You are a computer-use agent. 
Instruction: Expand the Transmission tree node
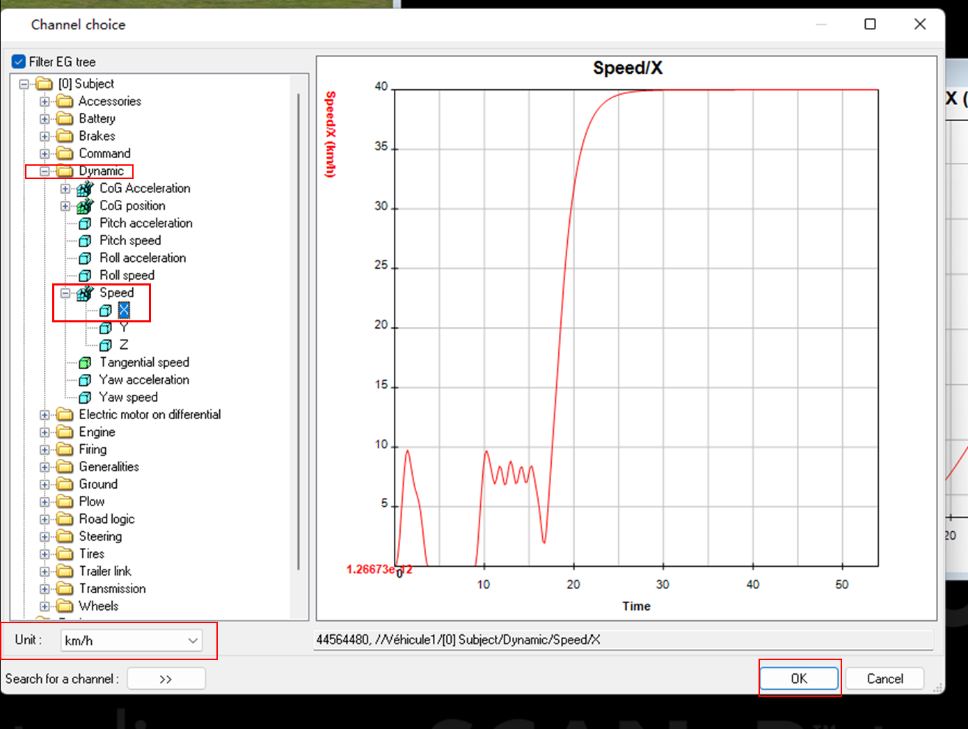(x=45, y=589)
